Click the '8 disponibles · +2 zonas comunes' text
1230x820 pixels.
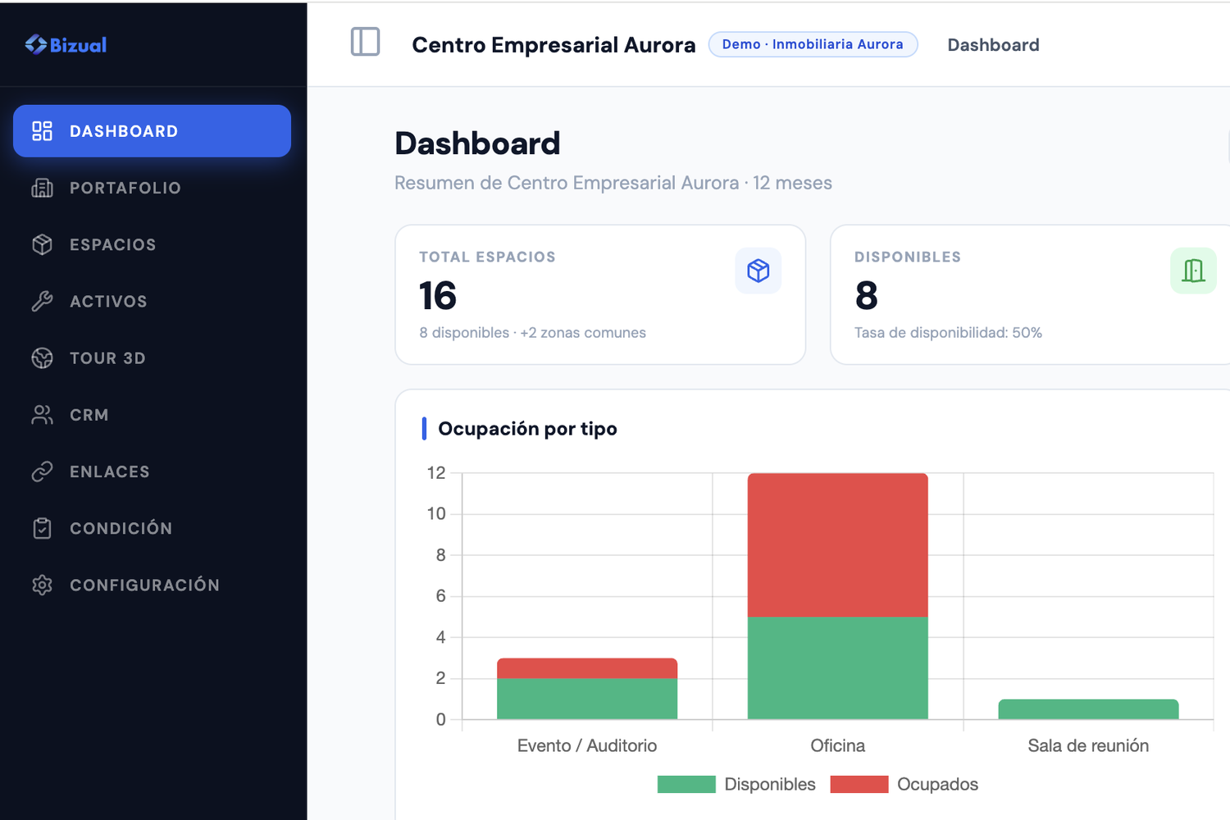pyautogui.click(x=532, y=333)
